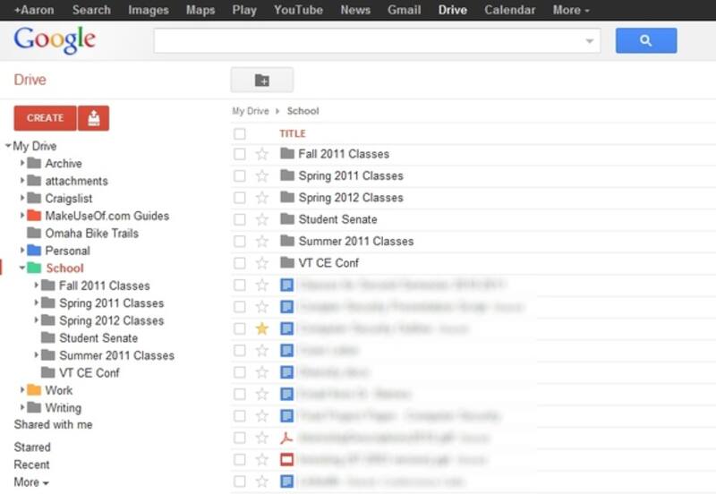Select the VT CE Conf row checkbox
The width and height of the screenshot is (716, 494).
click(x=239, y=263)
